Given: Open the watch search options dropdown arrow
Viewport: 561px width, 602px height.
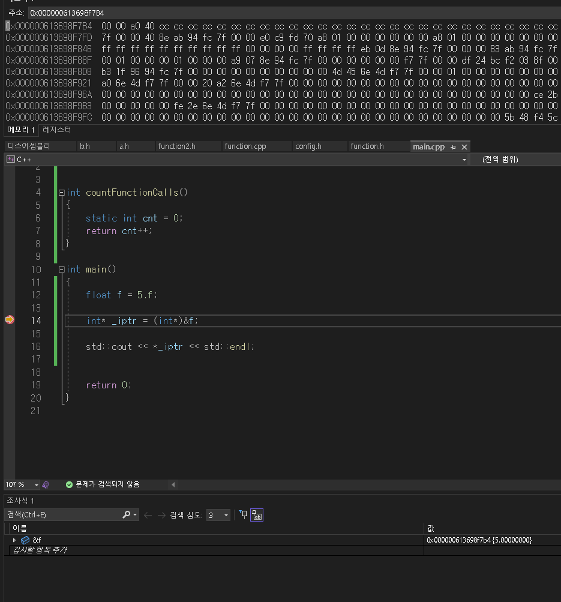Looking at the screenshot, I should (x=135, y=515).
